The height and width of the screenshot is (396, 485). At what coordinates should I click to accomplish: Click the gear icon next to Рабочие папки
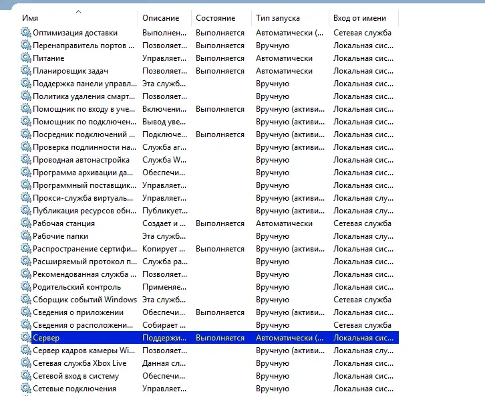pos(26,235)
